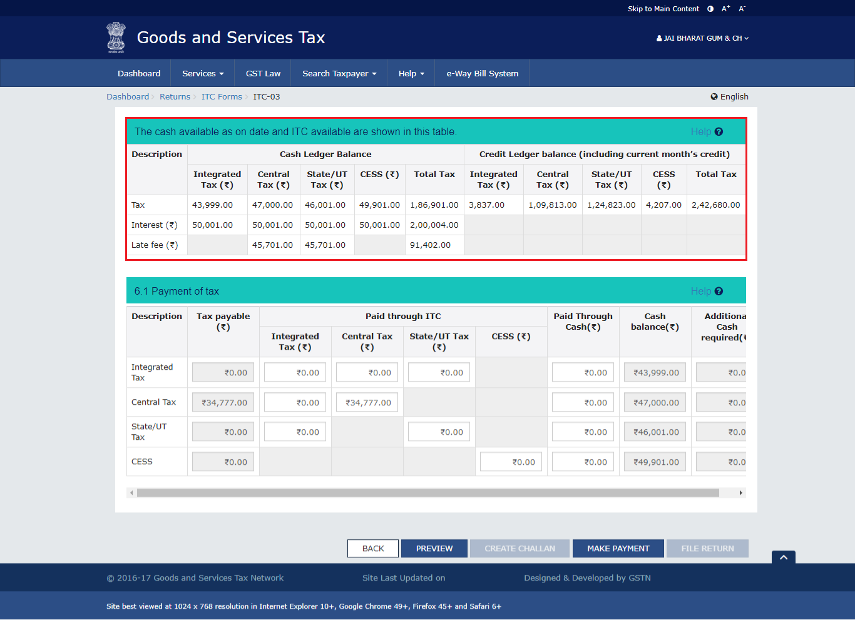Click ITC-03 breadcrumb text

267,97
